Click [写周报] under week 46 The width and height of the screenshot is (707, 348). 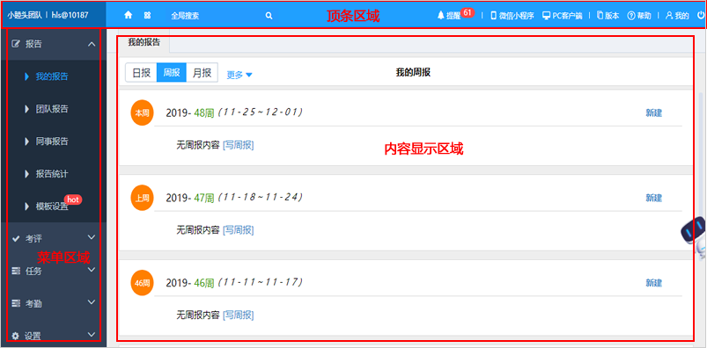coord(238,315)
